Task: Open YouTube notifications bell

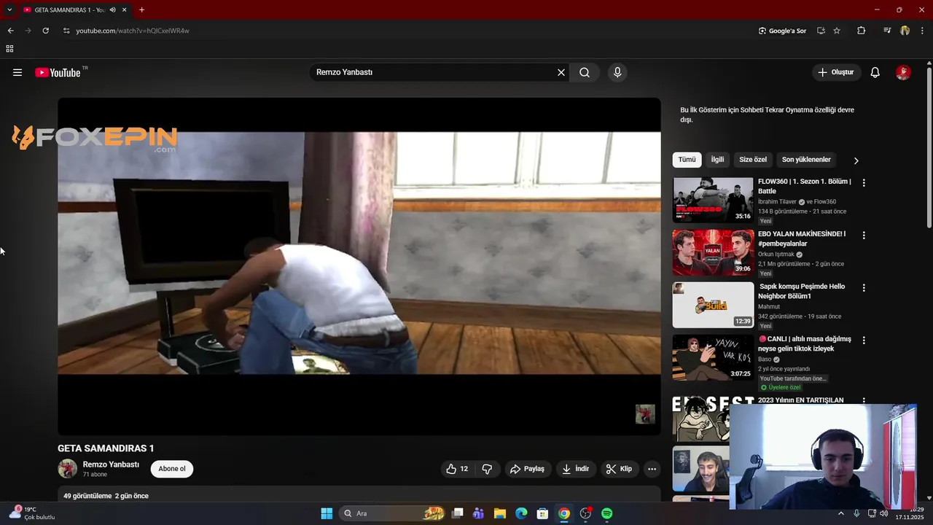Action: [875, 72]
